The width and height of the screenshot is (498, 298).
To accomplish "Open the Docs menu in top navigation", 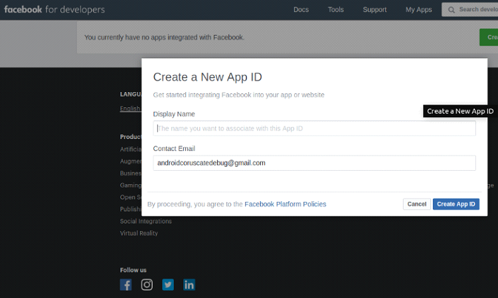I will coord(301,10).
